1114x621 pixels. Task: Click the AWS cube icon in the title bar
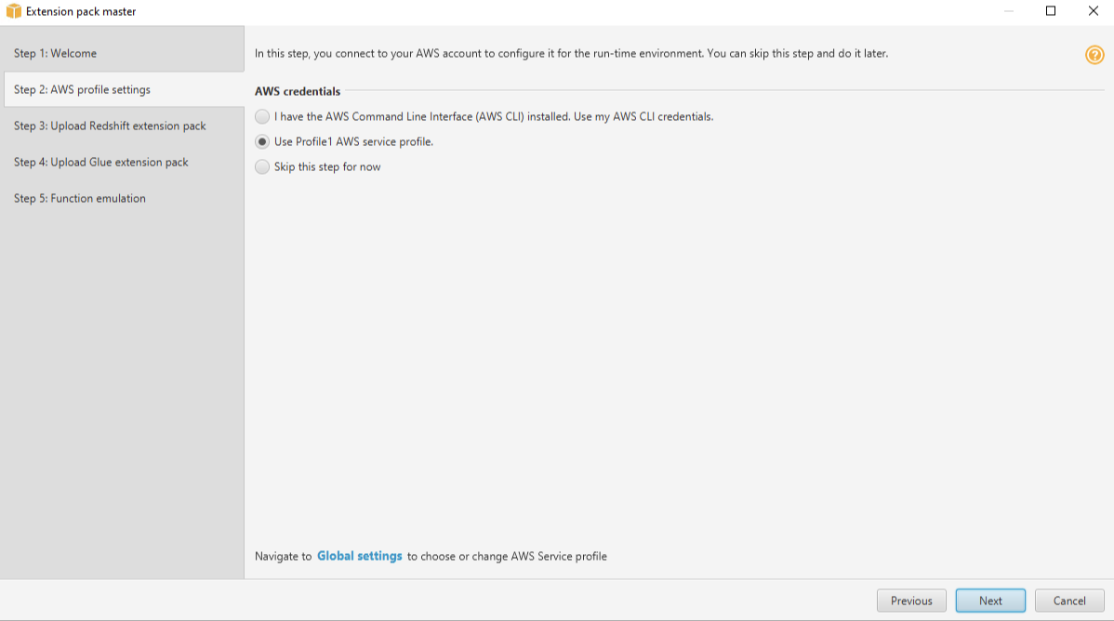[10, 11]
